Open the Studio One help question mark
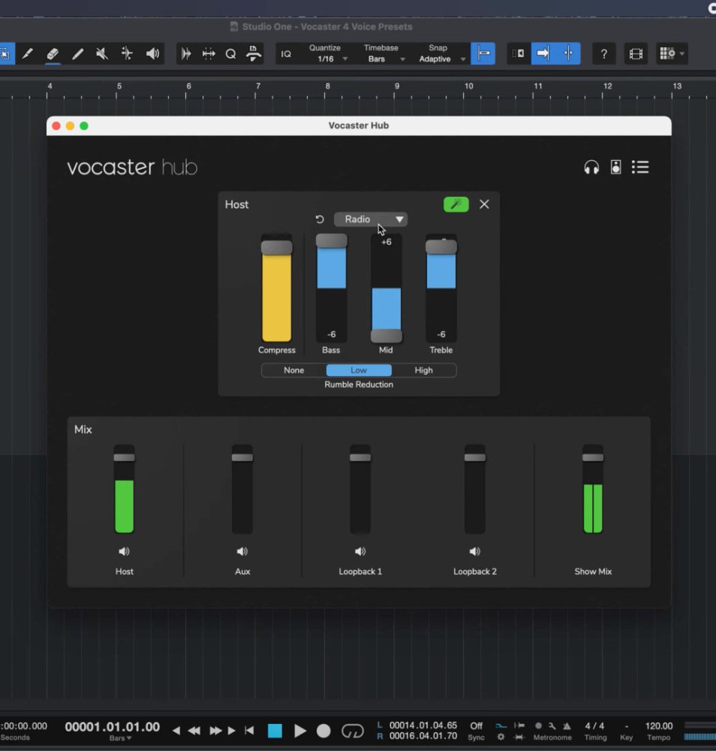The width and height of the screenshot is (716, 751). (x=604, y=53)
